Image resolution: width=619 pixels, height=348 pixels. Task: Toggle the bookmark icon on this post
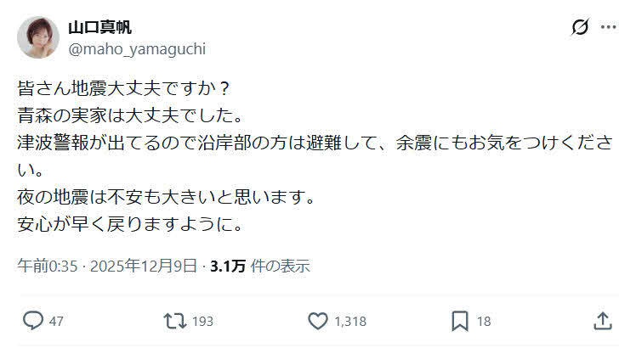[459, 321]
